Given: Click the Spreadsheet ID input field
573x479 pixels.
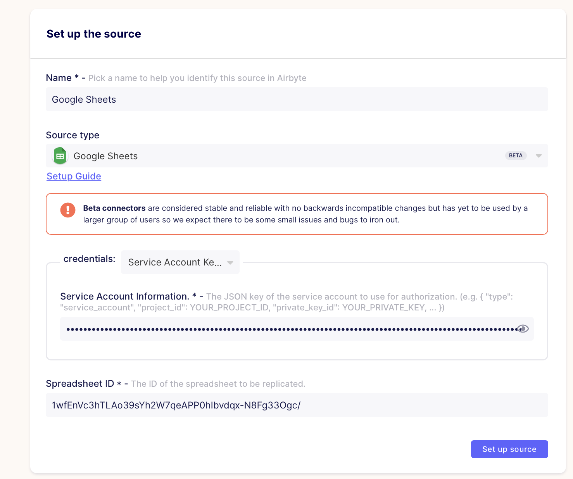Looking at the screenshot, I should (x=297, y=405).
